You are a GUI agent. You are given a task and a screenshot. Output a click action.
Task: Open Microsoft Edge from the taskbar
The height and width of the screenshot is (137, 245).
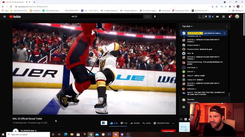pyautogui.click(x=65, y=134)
